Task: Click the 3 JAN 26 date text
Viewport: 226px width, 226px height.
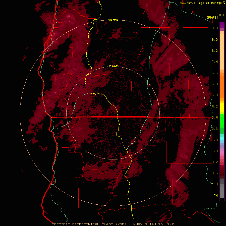Action: (153, 224)
